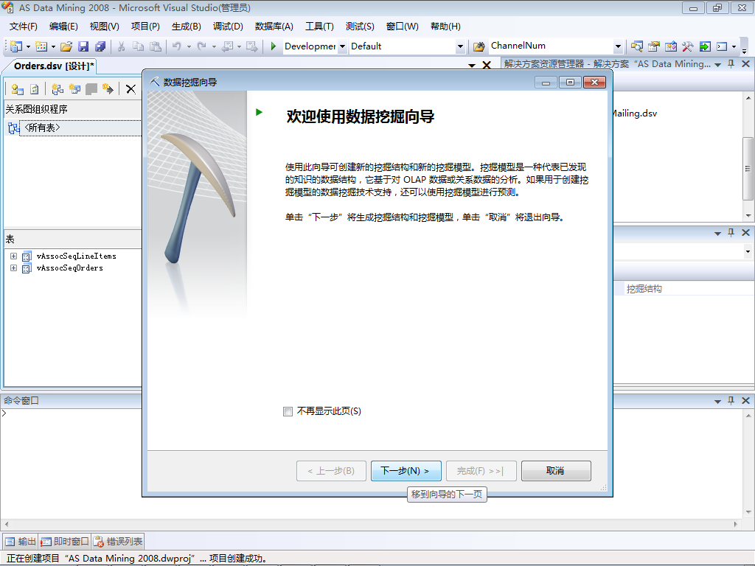
Task: Open the 视图(V) menu
Action: 105,27
